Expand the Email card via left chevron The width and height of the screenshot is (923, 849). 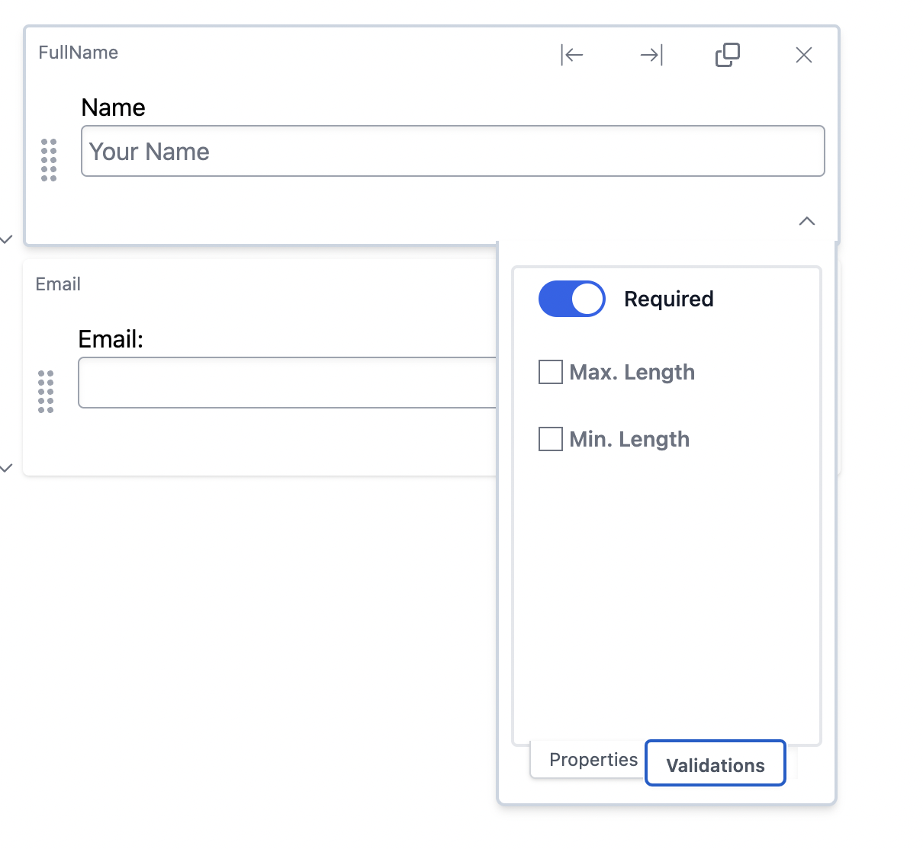(6, 467)
